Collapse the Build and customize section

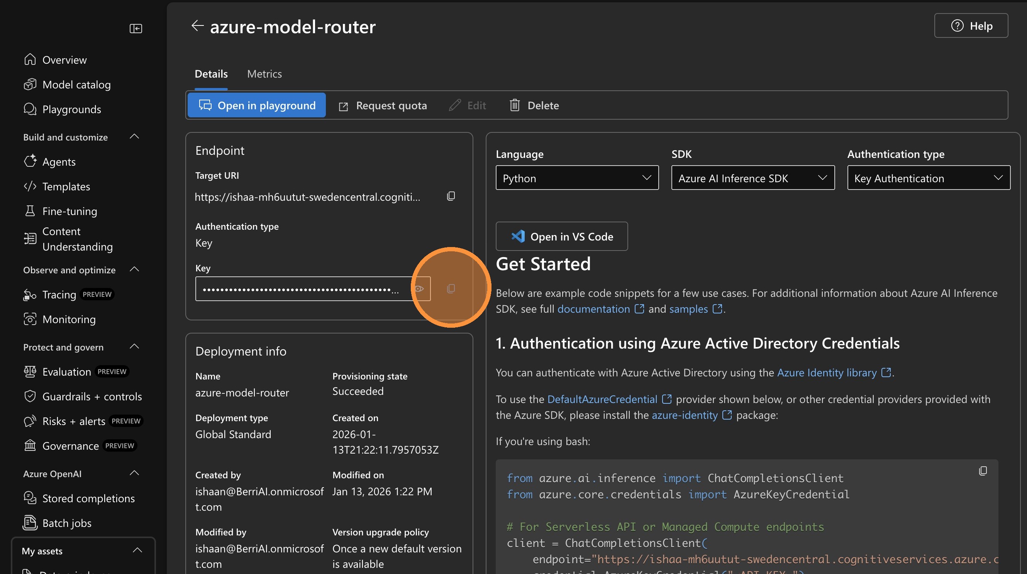pyautogui.click(x=135, y=137)
